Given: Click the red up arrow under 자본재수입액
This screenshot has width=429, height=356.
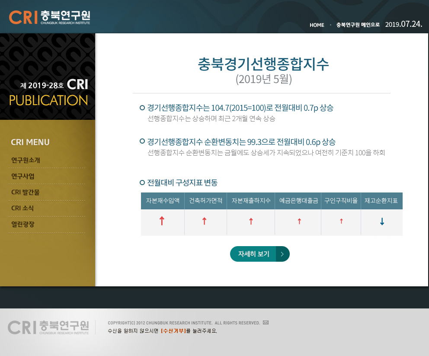Looking at the screenshot, I should pyautogui.click(x=162, y=221).
